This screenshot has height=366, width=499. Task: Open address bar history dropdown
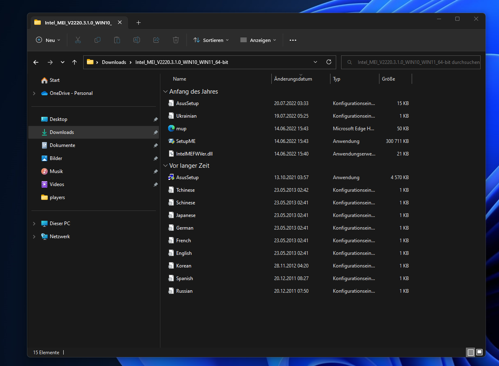tap(315, 62)
